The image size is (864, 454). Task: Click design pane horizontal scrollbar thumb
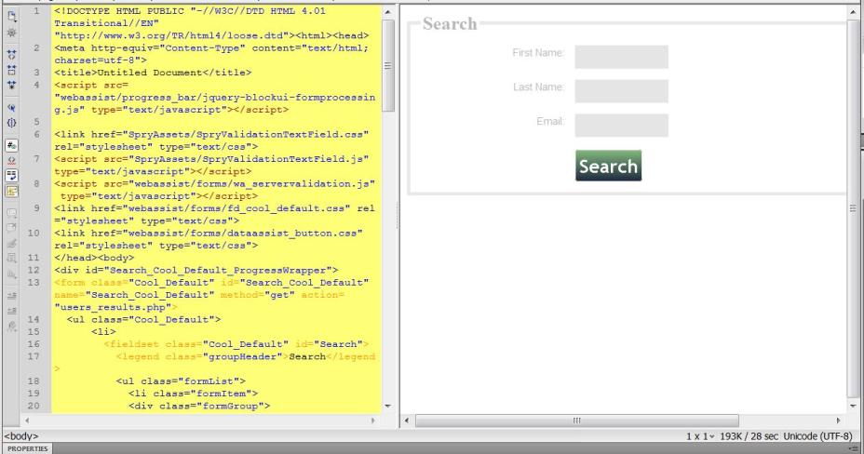pos(577,421)
